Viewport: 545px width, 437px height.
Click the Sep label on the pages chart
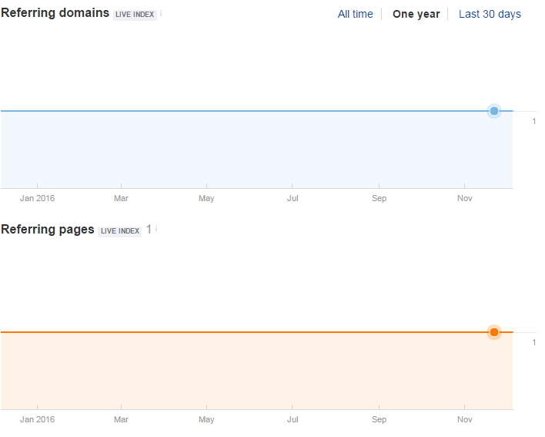coord(379,420)
